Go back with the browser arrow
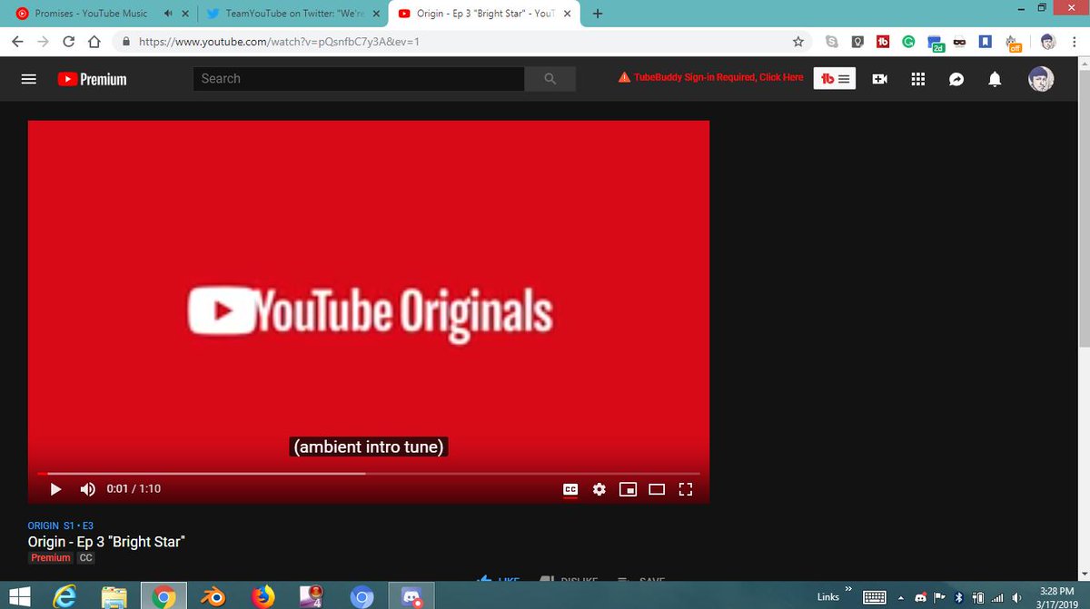This screenshot has height=609, width=1090. [17, 42]
